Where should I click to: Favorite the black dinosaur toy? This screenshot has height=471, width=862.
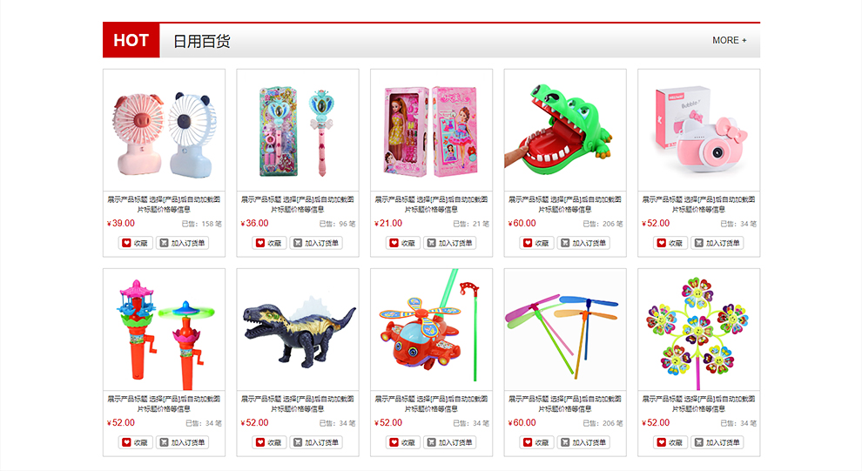pos(269,442)
